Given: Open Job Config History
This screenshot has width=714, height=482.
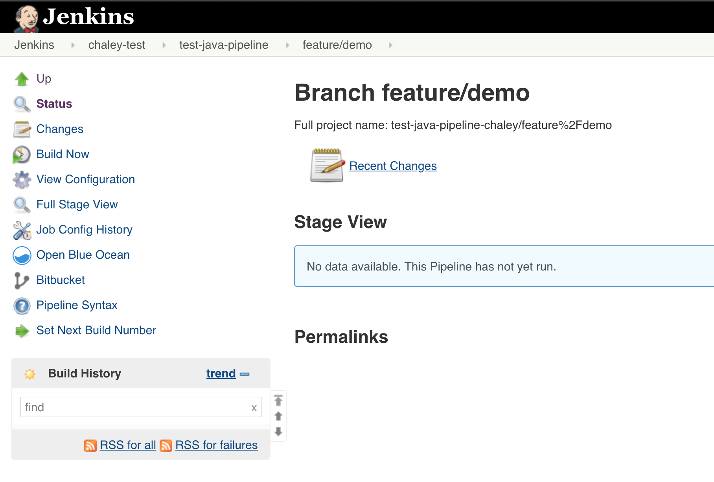Looking at the screenshot, I should click(x=85, y=230).
